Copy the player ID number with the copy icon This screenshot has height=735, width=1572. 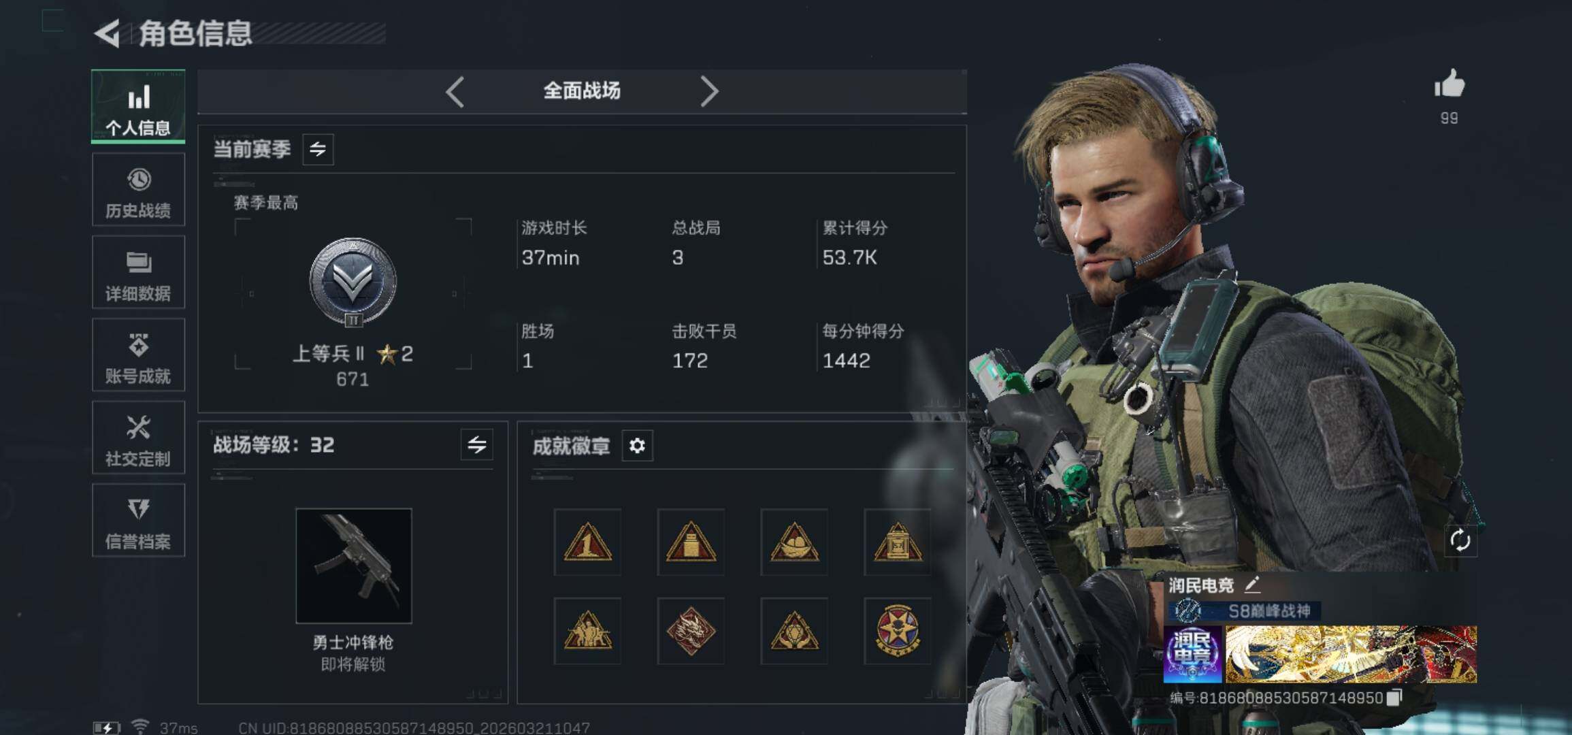click(1394, 698)
